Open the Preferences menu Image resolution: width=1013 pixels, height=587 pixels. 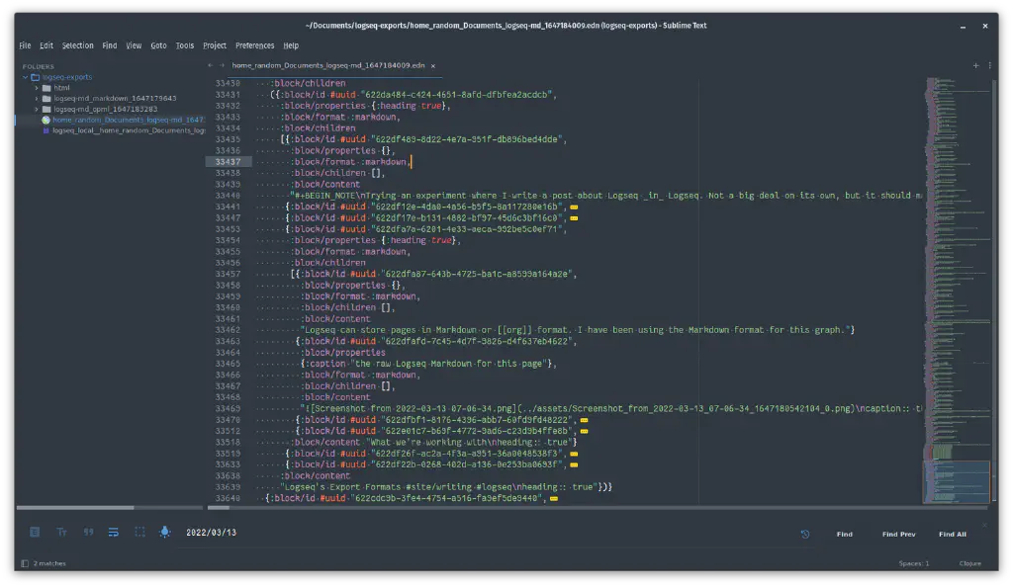pos(255,44)
